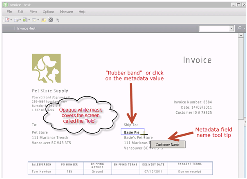Open the Edit menu
Image resolution: width=247 pixels, height=179 pixels.
20,12
